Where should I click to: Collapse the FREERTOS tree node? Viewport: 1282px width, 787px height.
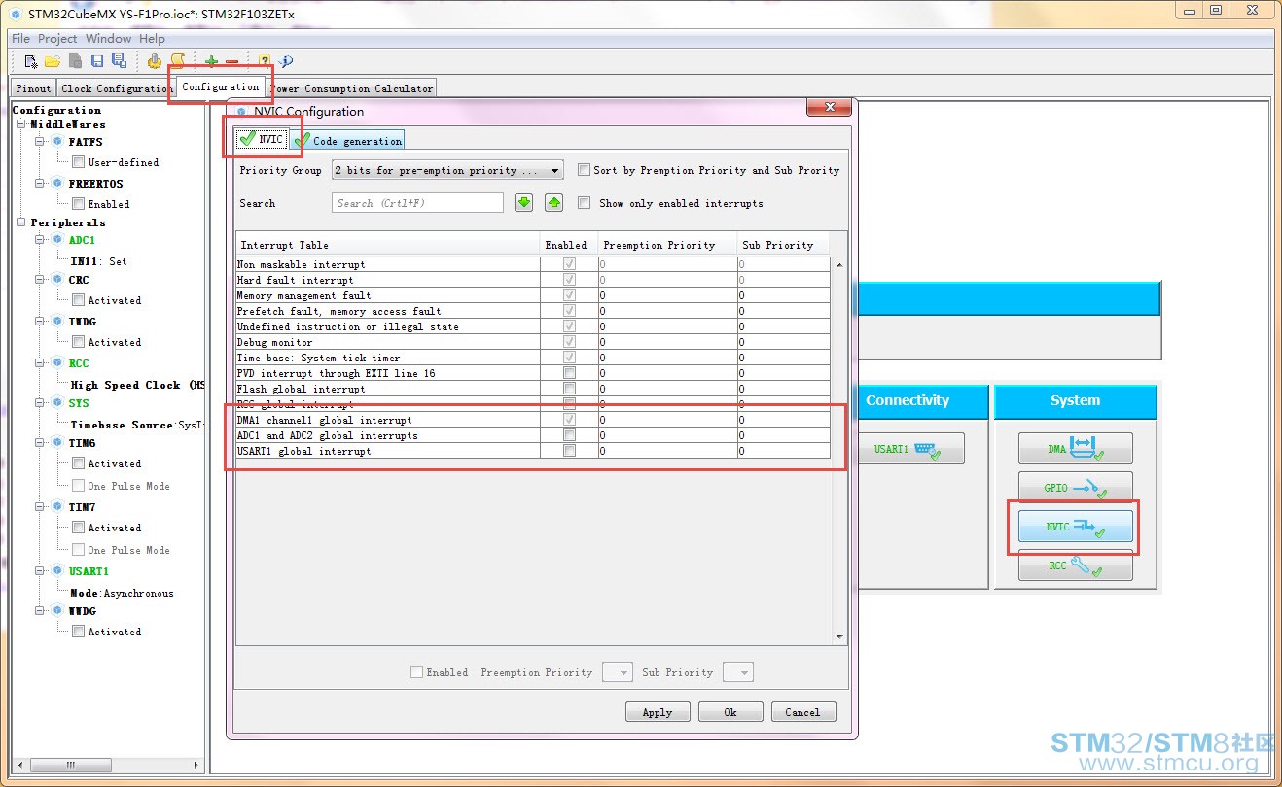pos(41,184)
